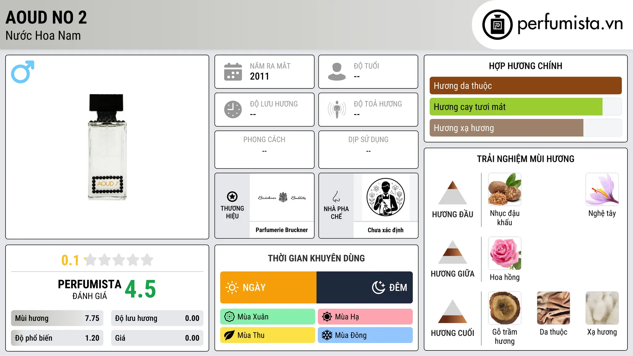Click the sun icon for Mùa Hạ

[x=327, y=317]
